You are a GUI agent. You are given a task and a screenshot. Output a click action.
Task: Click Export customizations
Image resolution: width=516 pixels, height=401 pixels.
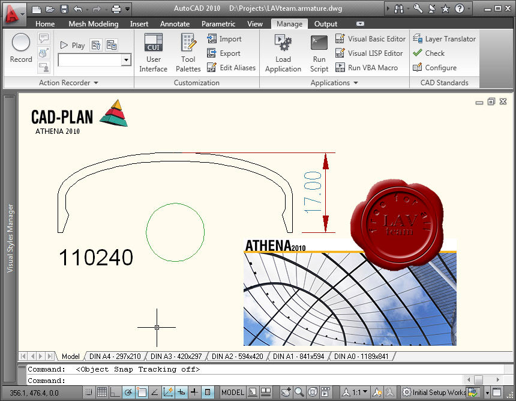click(224, 53)
